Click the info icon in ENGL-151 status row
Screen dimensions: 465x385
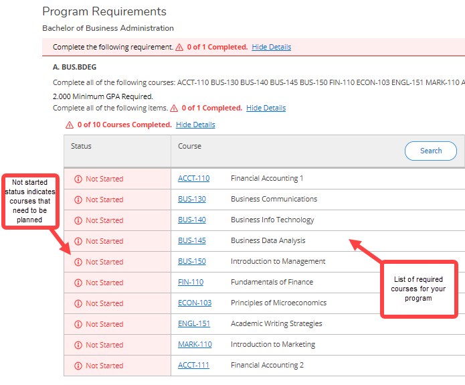(78, 325)
